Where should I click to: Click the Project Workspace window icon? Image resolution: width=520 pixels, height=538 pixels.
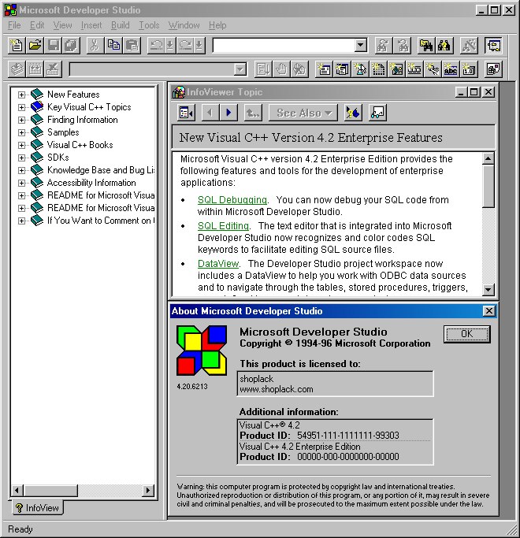pos(493,45)
